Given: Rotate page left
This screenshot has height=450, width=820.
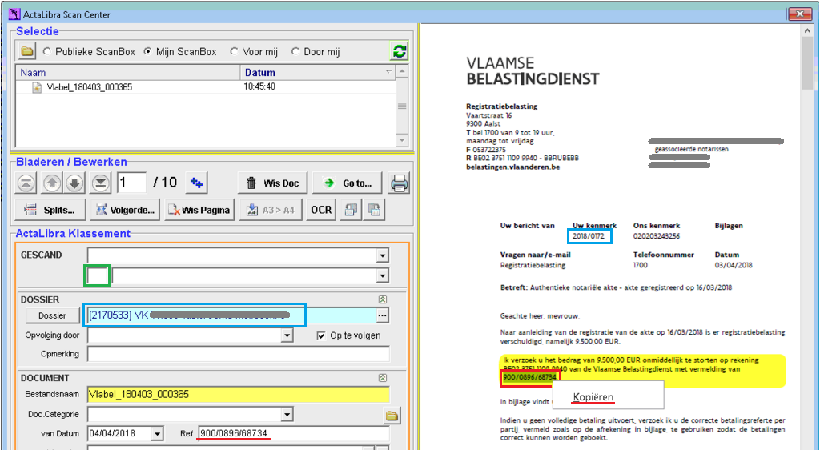Looking at the screenshot, I should tap(351, 210).
